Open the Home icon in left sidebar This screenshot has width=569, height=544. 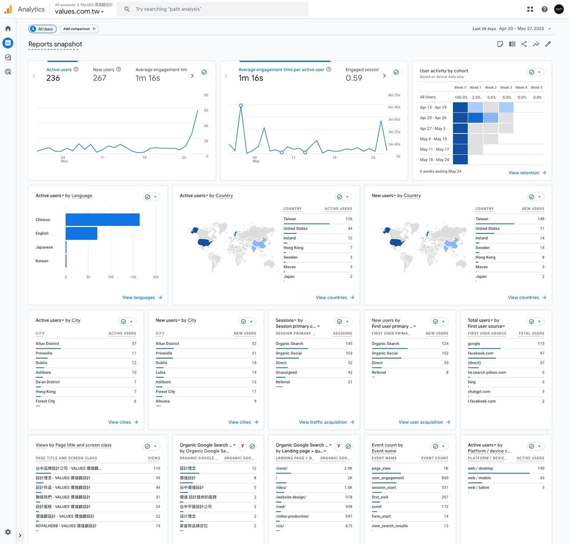click(8, 28)
